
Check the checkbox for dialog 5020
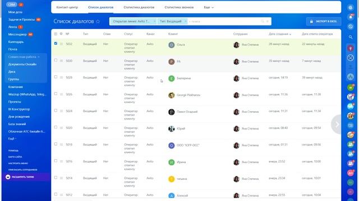click(x=56, y=127)
